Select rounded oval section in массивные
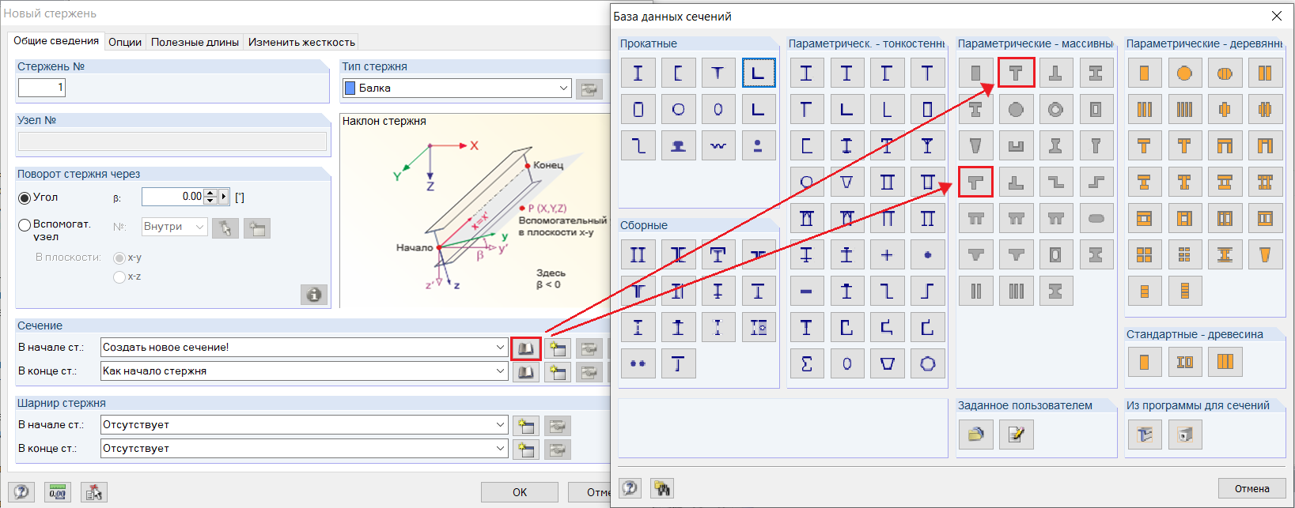 point(1096,219)
